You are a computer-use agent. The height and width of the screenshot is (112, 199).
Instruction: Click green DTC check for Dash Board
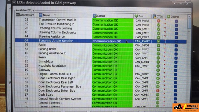click(x=158, y=95)
